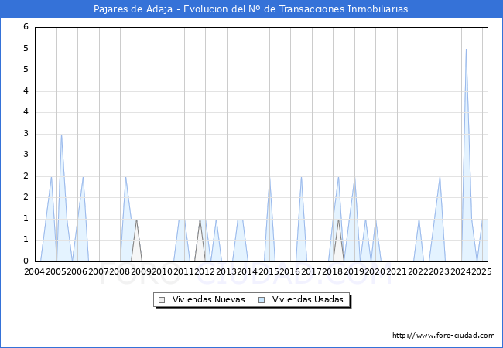Viewport: 503px width, 348px height.
Task: Click the Viviendas Usadas legend swatch
Action: coord(262,300)
